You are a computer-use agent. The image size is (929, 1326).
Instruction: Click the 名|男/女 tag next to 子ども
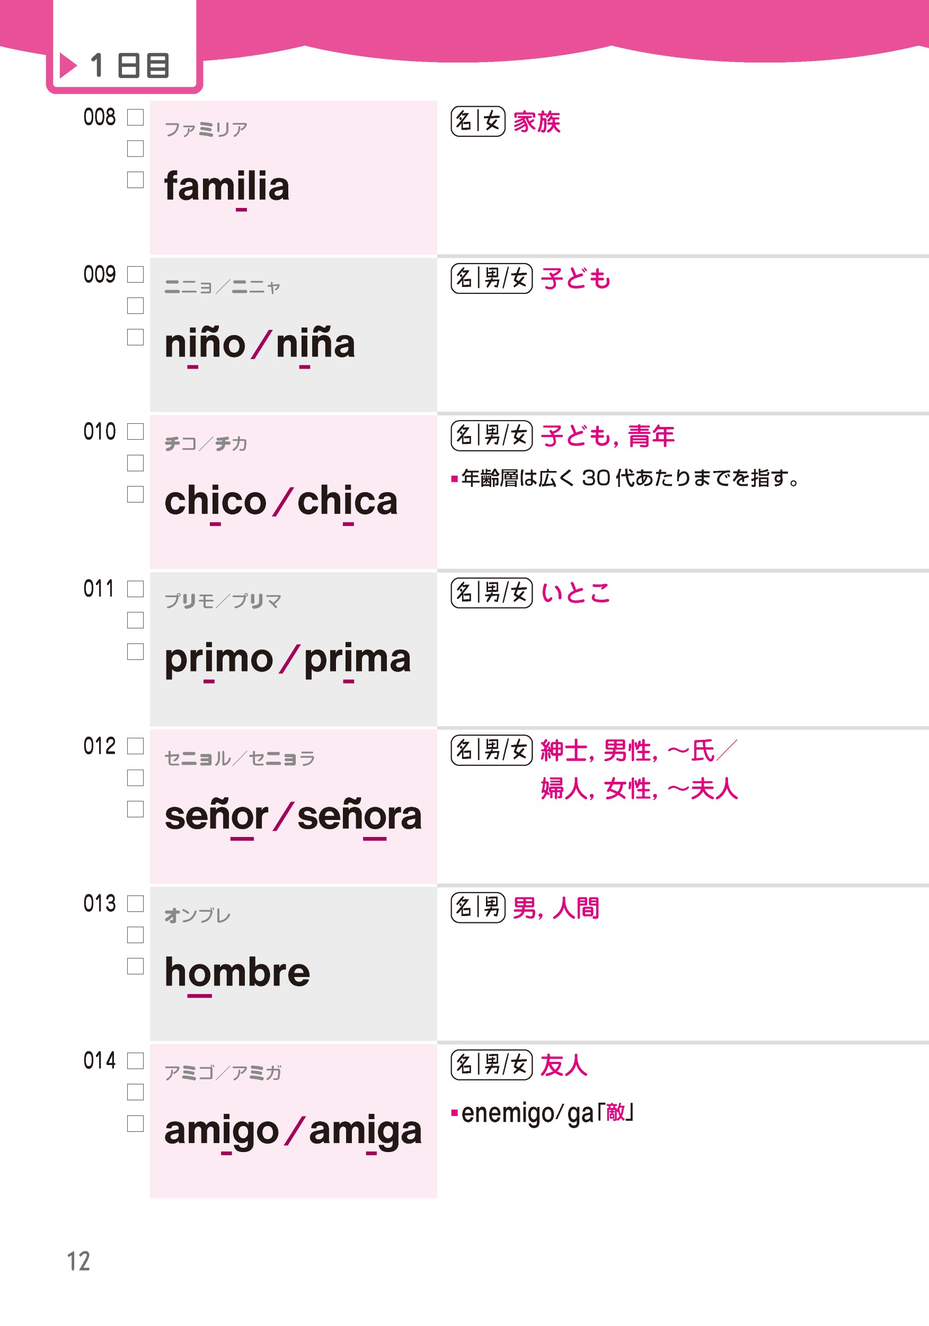[x=492, y=278]
